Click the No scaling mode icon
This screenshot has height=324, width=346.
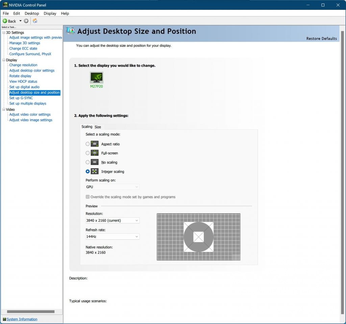[95, 162]
